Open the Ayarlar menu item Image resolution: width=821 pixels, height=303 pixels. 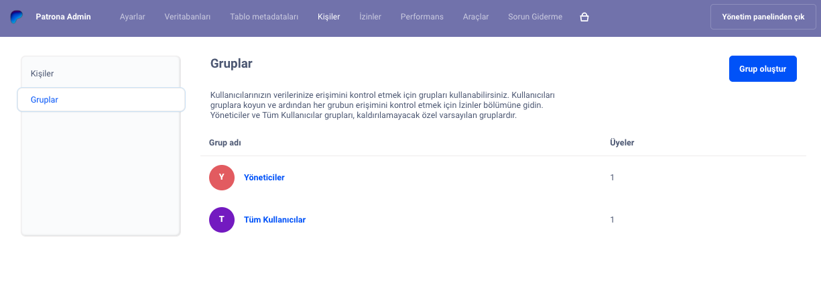[132, 17]
